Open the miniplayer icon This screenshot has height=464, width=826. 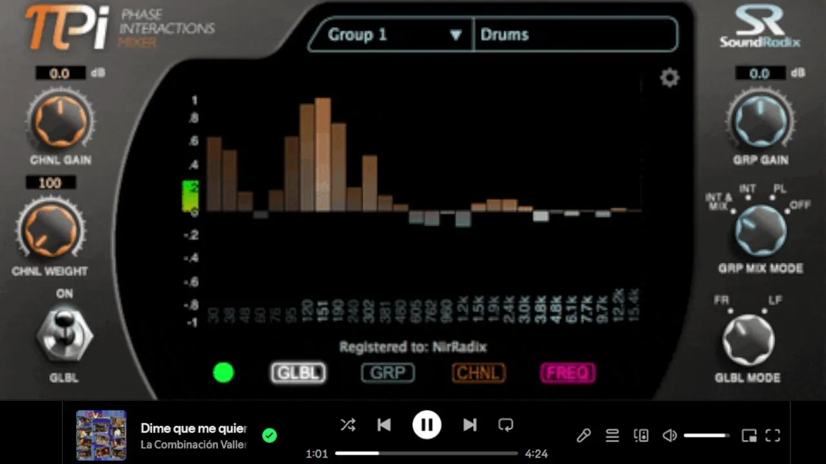click(749, 436)
